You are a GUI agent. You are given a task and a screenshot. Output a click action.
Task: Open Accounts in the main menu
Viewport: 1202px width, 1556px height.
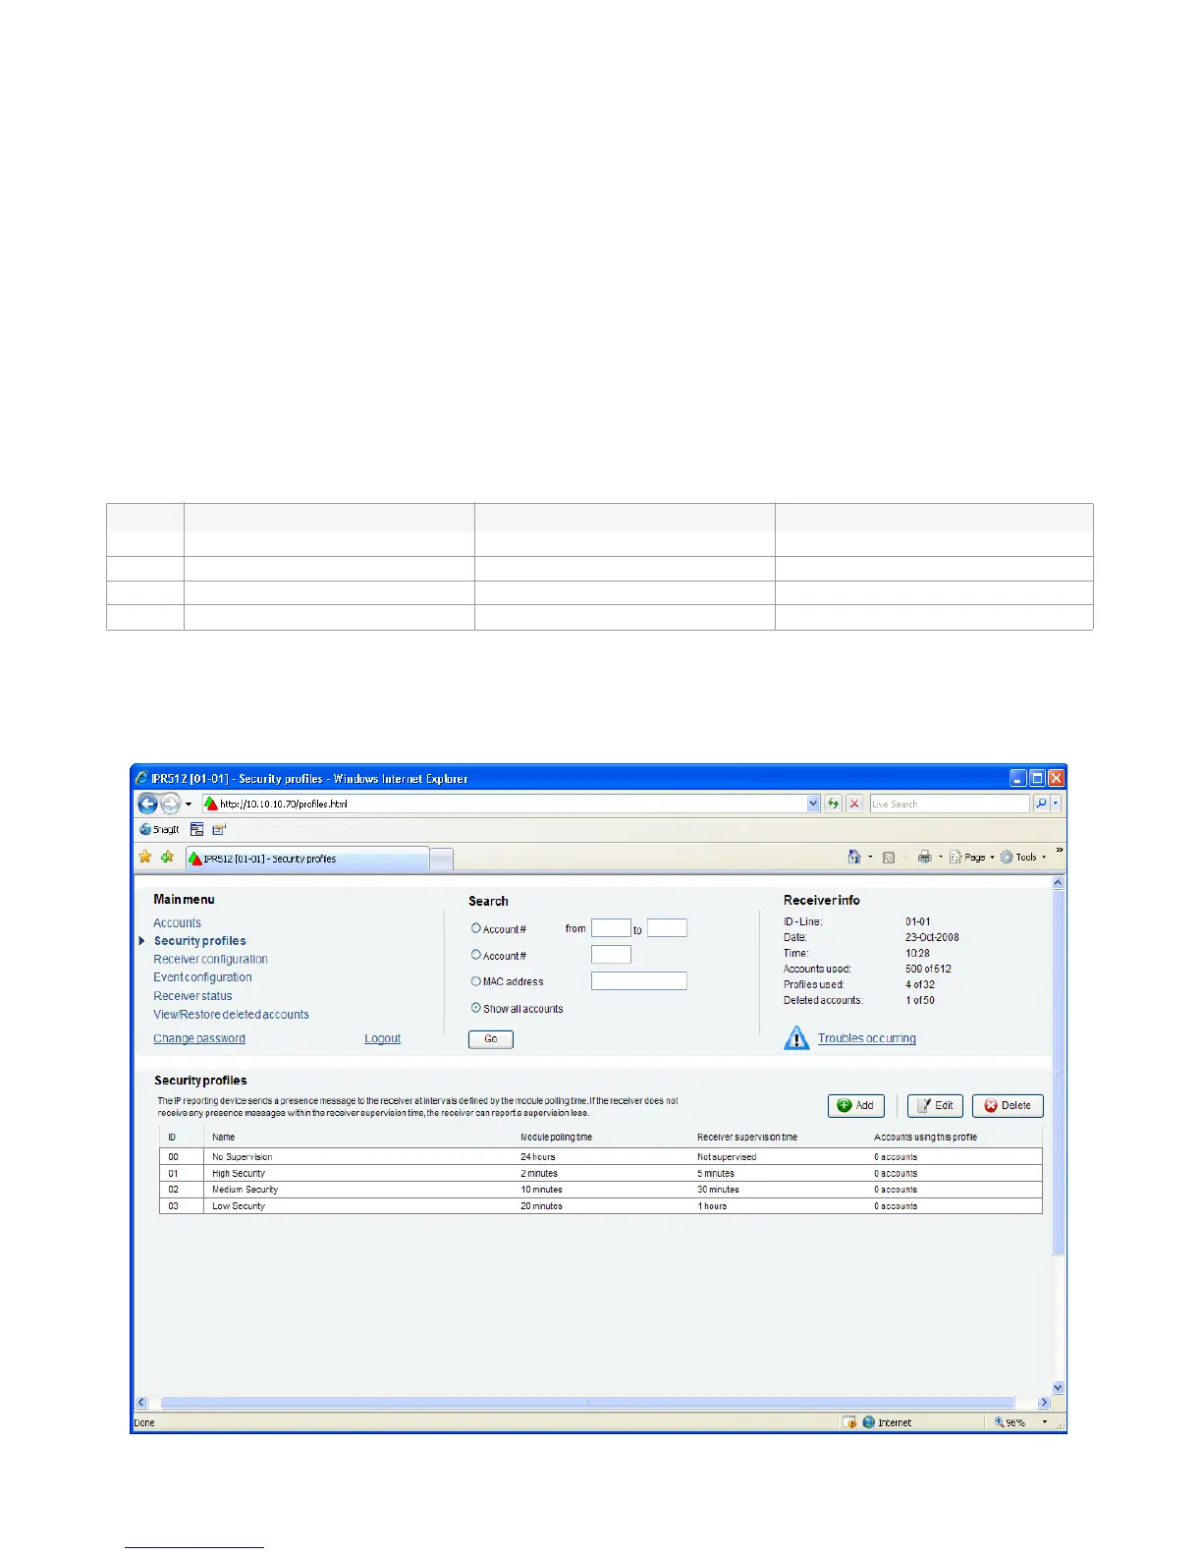(177, 923)
